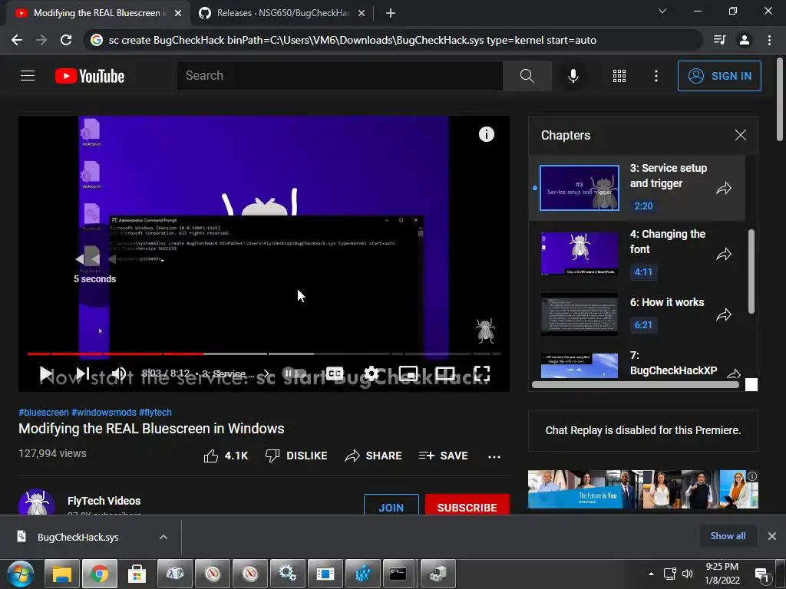
Task: Open Chrome three-dot menu
Action: [769, 40]
